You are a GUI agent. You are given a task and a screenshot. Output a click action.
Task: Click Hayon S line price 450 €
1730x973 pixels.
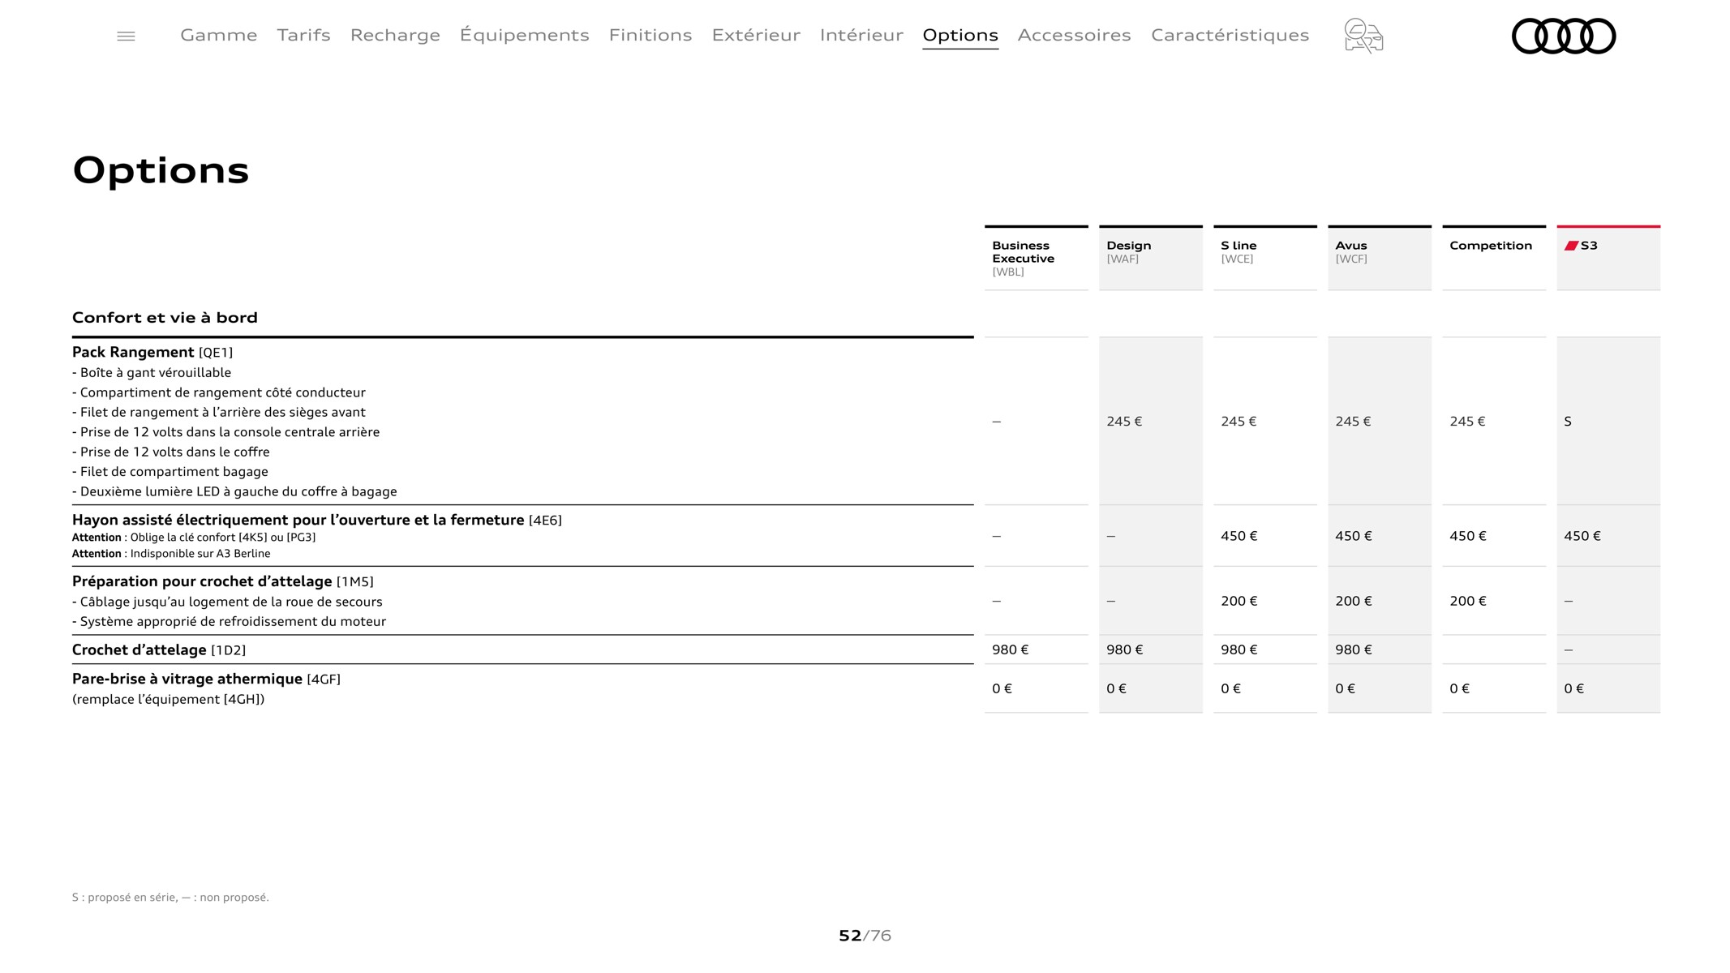click(1239, 536)
